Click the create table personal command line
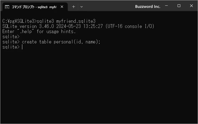 pyautogui.click(x=51, y=42)
